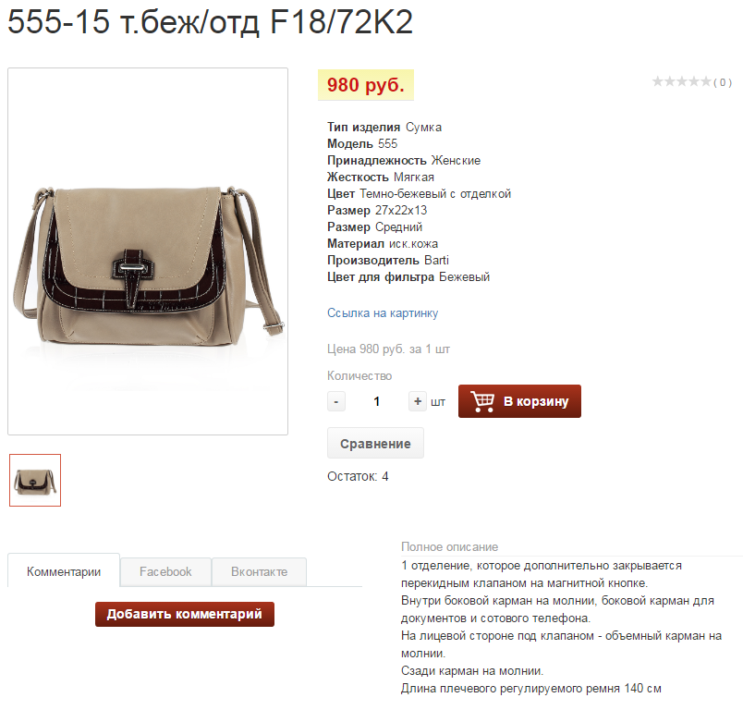The image size is (743, 710).
Task: Switch to the Вконтакте tab
Action: pos(259,572)
